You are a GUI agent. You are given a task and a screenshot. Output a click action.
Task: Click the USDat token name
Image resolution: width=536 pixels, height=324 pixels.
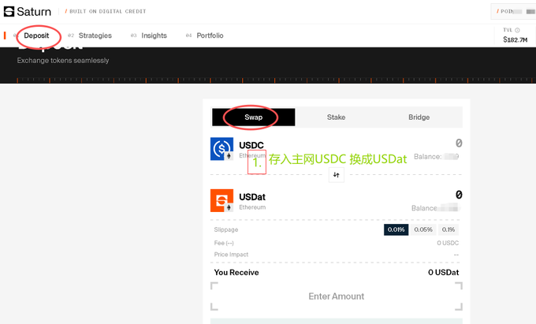(x=252, y=197)
